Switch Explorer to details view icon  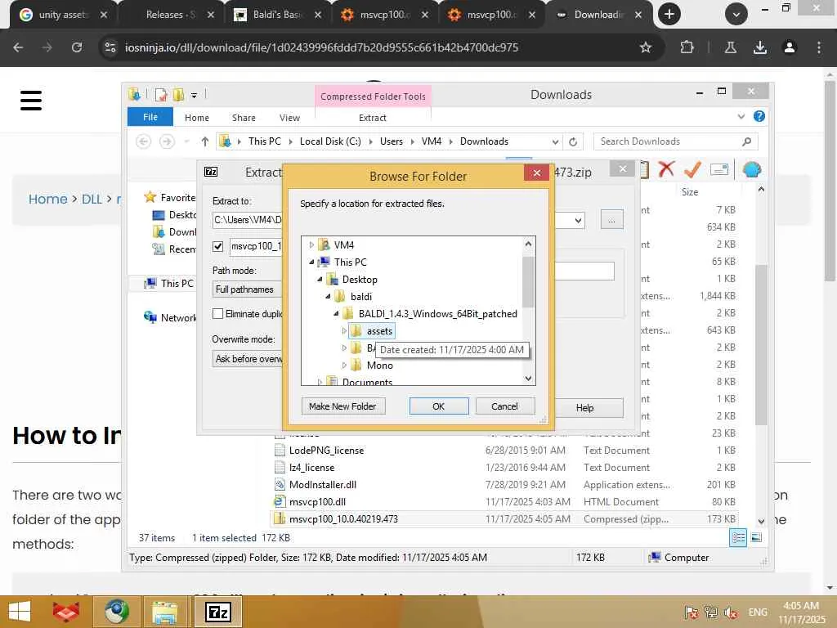pos(738,538)
